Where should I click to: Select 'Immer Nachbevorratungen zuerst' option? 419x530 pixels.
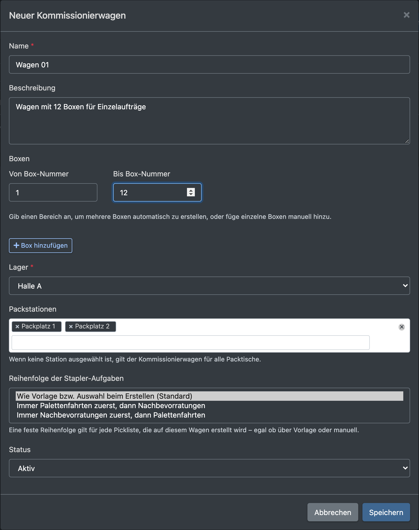point(210,415)
